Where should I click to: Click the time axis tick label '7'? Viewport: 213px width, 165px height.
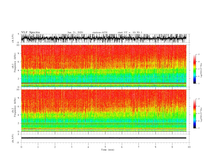pyautogui.click(x=139, y=147)
